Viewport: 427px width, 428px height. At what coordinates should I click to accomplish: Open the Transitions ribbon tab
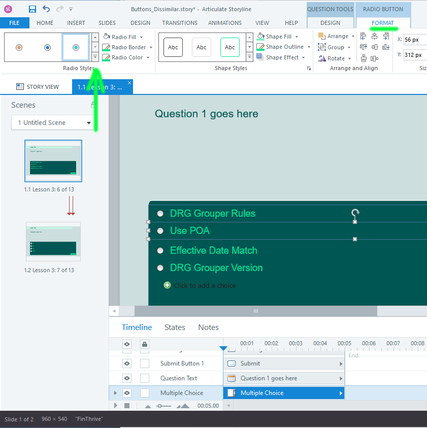[180, 23]
